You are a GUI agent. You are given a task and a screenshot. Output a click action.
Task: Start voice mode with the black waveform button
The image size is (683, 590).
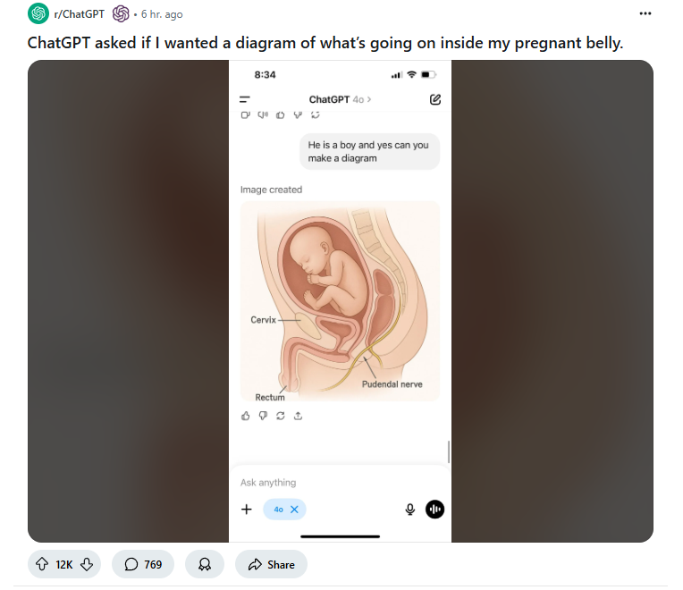pyautogui.click(x=434, y=509)
